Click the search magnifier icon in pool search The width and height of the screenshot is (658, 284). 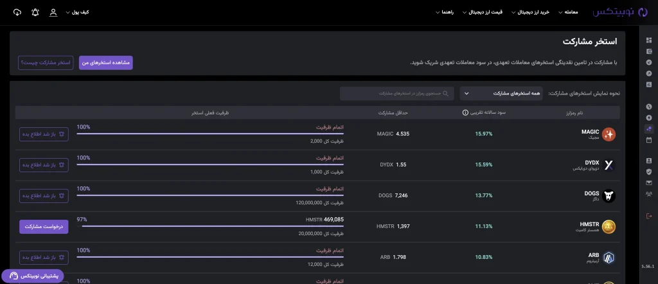[x=446, y=94]
